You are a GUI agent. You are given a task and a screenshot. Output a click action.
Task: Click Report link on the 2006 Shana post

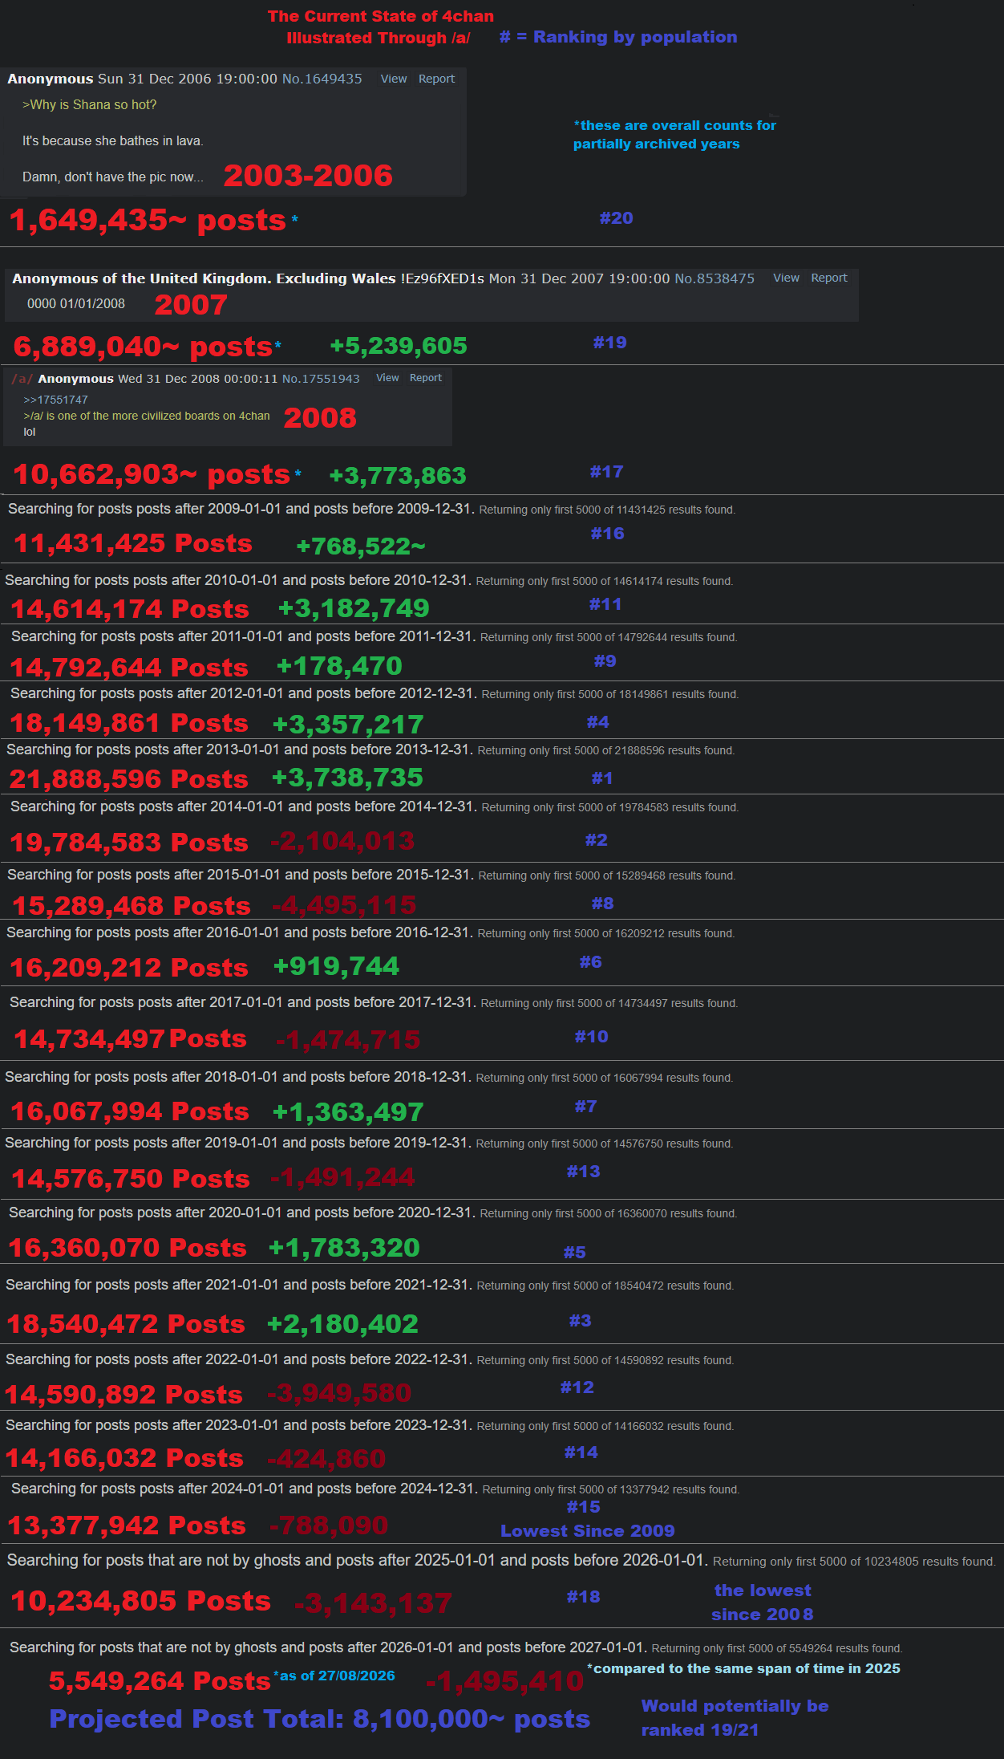click(436, 79)
